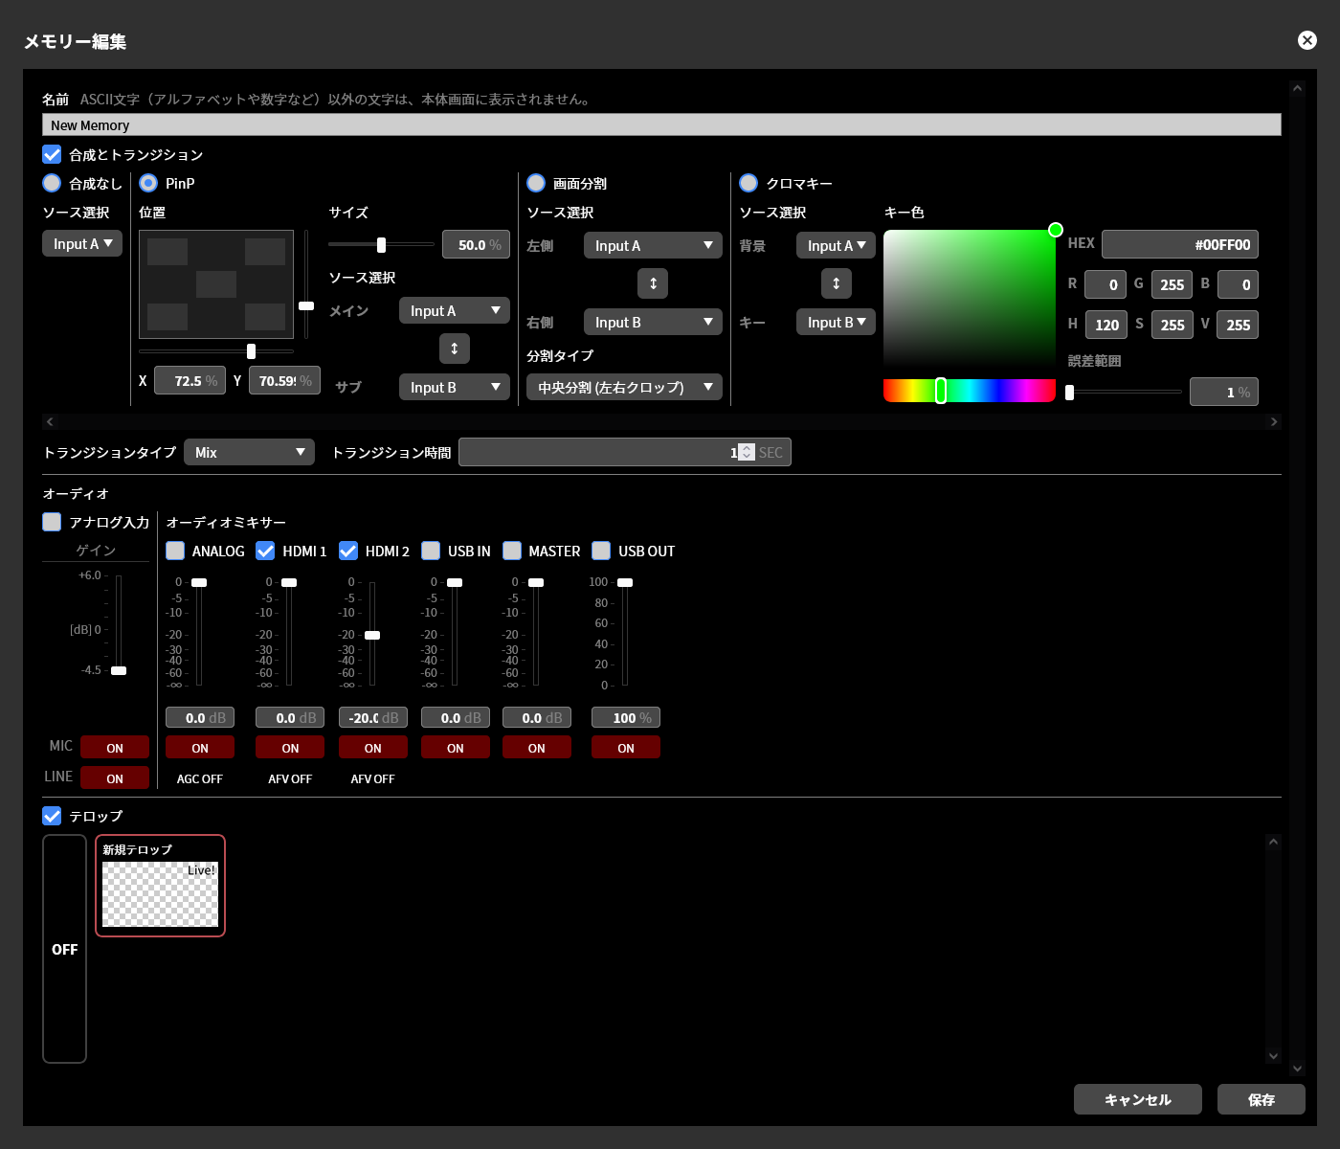Click transition time stepper arrows
The height and width of the screenshot is (1149, 1340).
[x=747, y=452]
